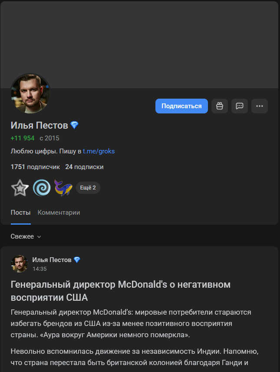Expand hidden badges with the Ещё 2 button
Screen dimensions: 280x372
[88, 187]
